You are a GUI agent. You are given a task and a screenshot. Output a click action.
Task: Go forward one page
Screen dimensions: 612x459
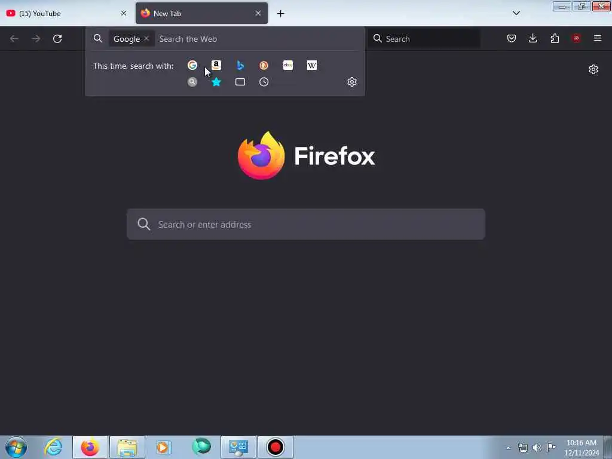click(x=36, y=39)
